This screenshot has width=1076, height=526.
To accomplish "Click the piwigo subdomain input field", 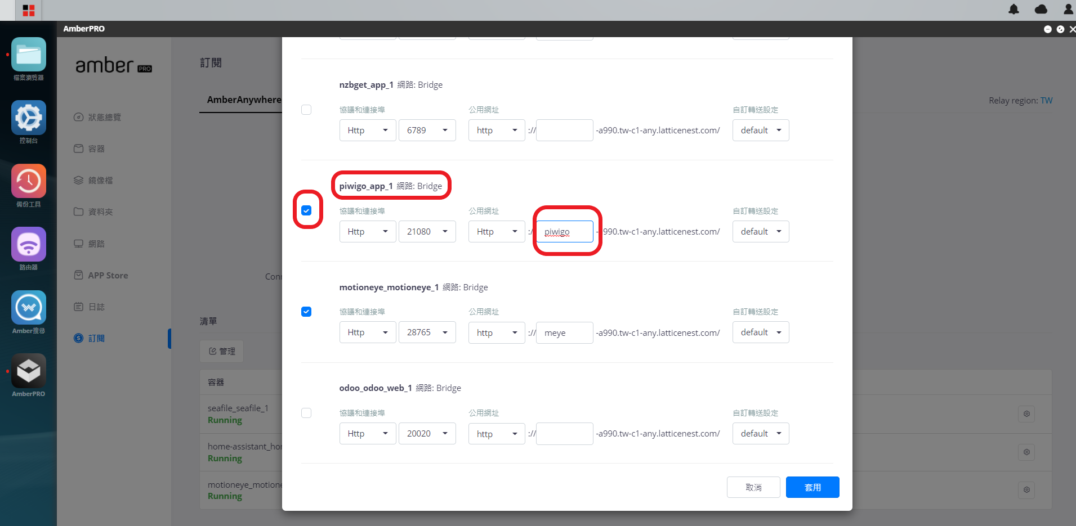I will pyautogui.click(x=565, y=231).
